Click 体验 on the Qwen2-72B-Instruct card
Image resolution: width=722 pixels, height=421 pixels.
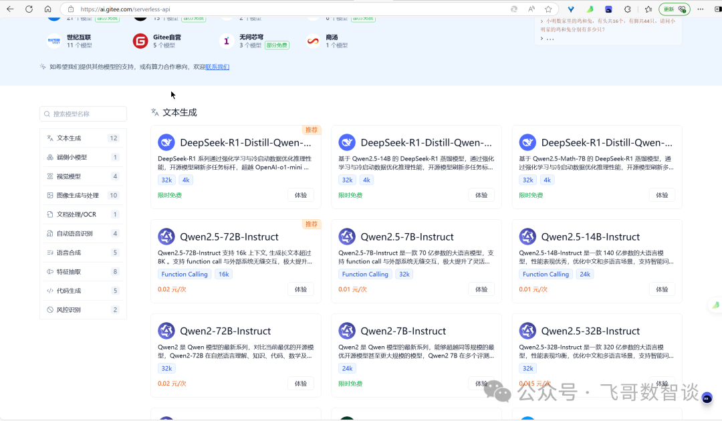click(x=301, y=384)
